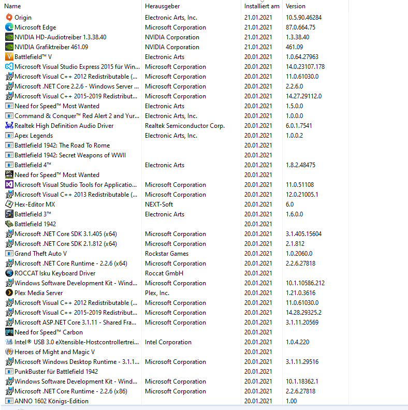The height and width of the screenshot is (410, 408).
Task: Select the NVIDIA Grafiktreiber 461.09 icon
Action: point(9,47)
